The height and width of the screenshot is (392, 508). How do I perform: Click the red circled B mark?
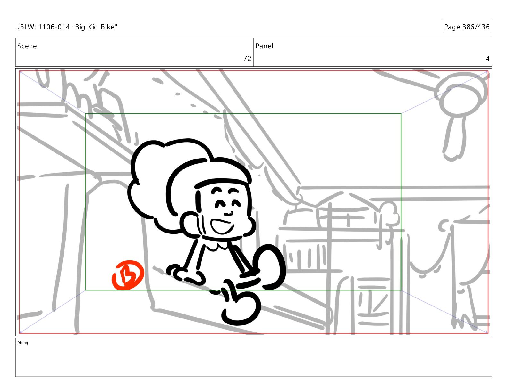coord(128,275)
